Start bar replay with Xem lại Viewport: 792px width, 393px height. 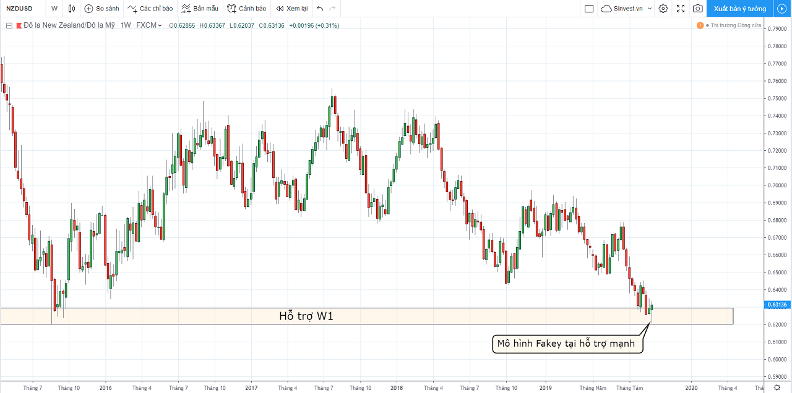coord(291,9)
